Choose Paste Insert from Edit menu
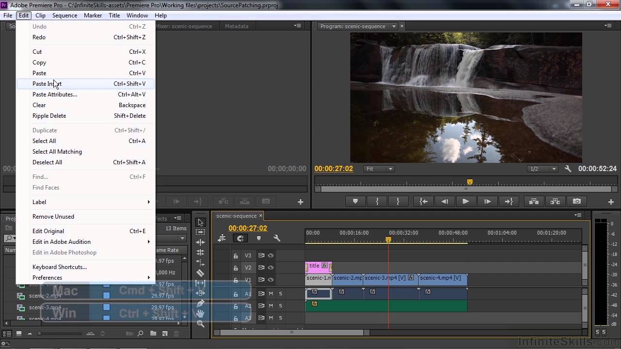The width and height of the screenshot is (621, 349). point(47,84)
